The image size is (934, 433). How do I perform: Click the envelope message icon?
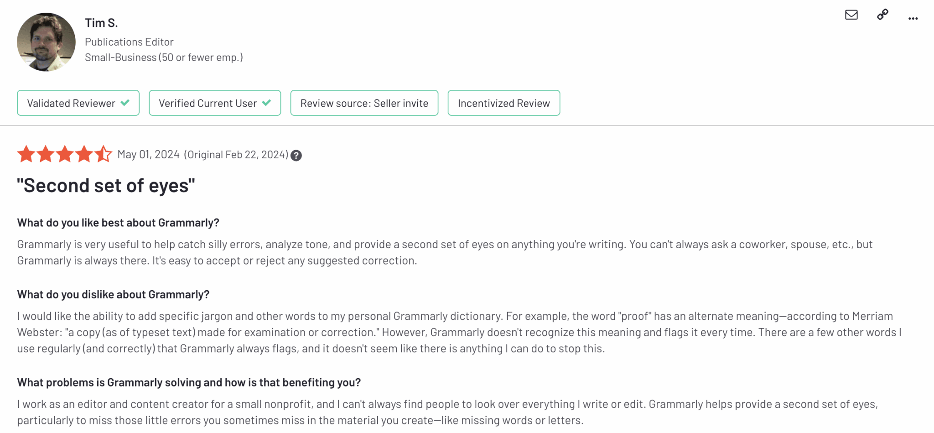(x=851, y=15)
